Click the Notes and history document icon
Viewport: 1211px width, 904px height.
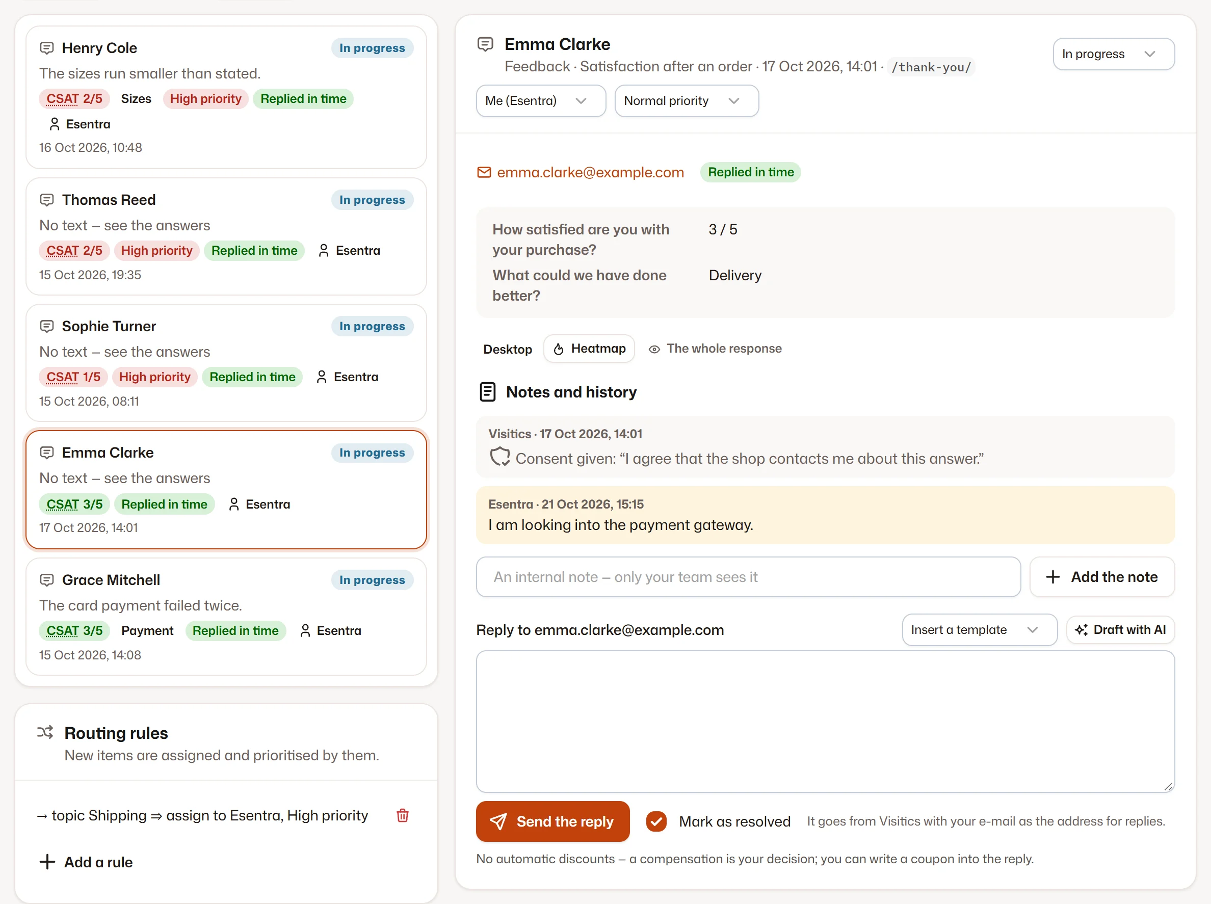pyautogui.click(x=487, y=392)
